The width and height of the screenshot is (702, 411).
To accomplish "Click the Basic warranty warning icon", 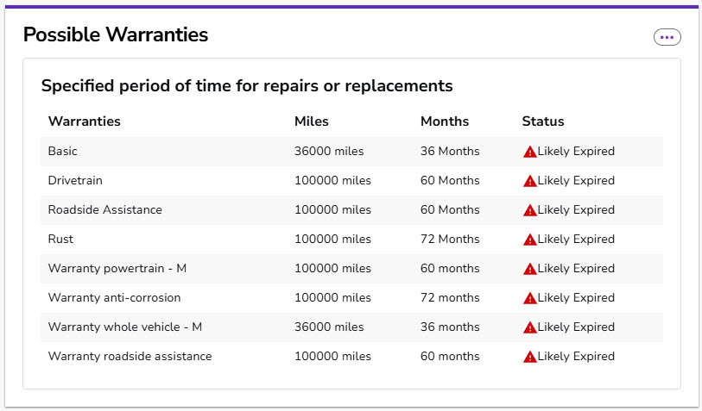I will [x=529, y=152].
